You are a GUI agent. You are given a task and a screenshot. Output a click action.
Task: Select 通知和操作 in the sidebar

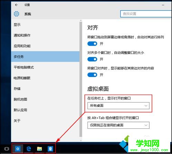point(45,35)
